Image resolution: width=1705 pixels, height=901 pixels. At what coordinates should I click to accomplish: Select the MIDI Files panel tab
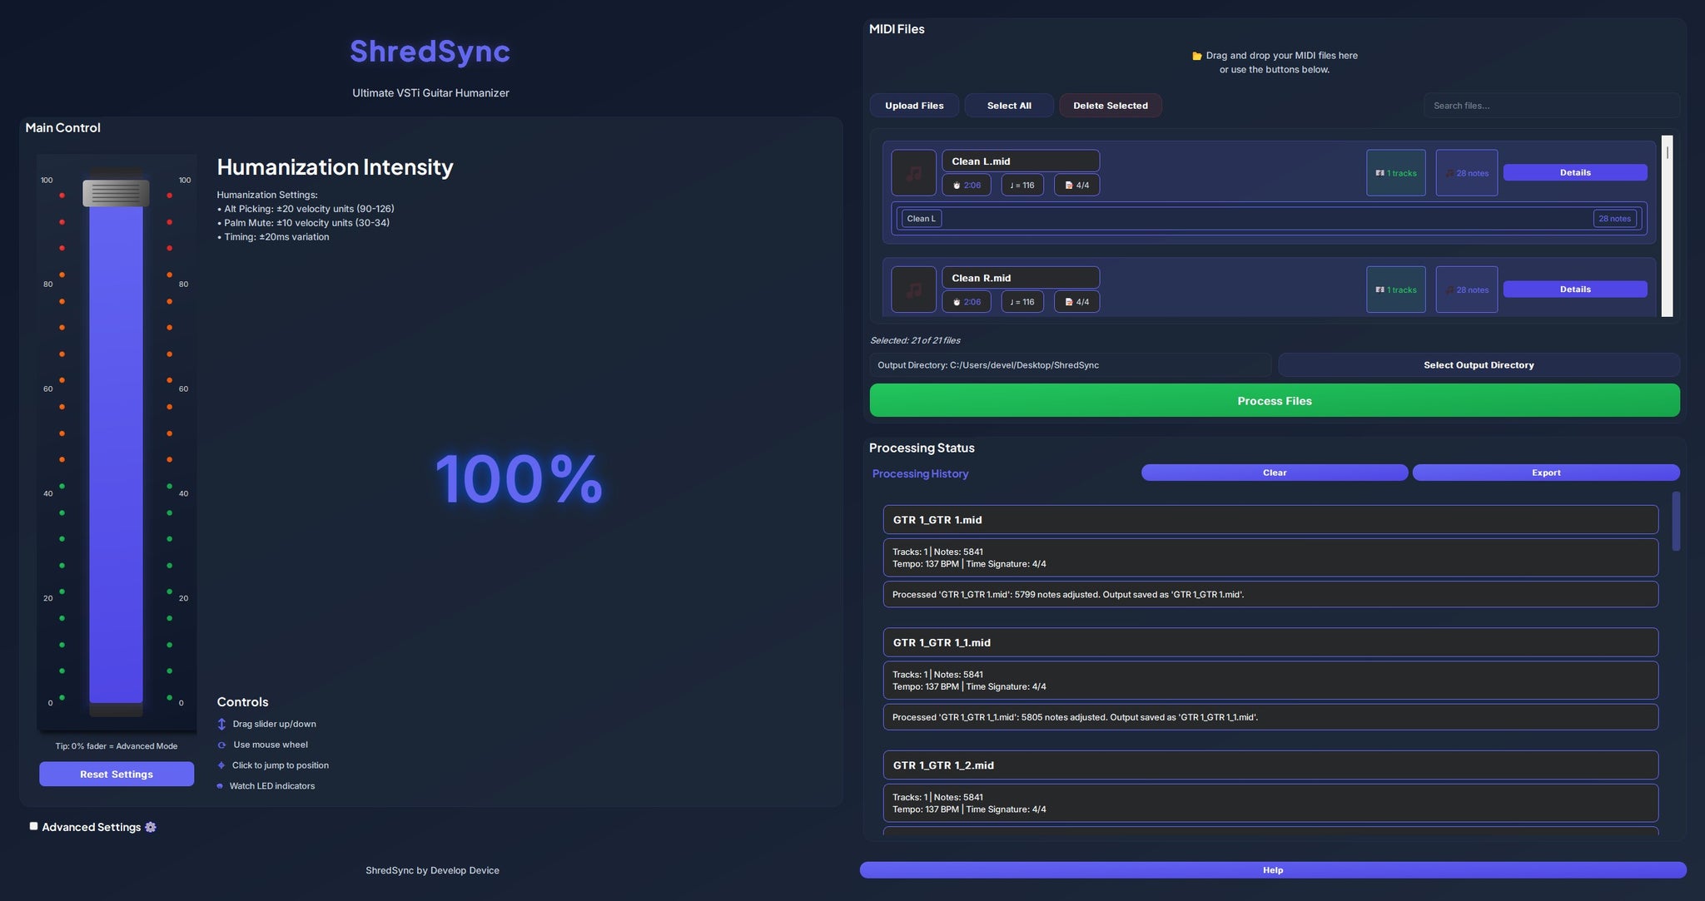(897, 27)
